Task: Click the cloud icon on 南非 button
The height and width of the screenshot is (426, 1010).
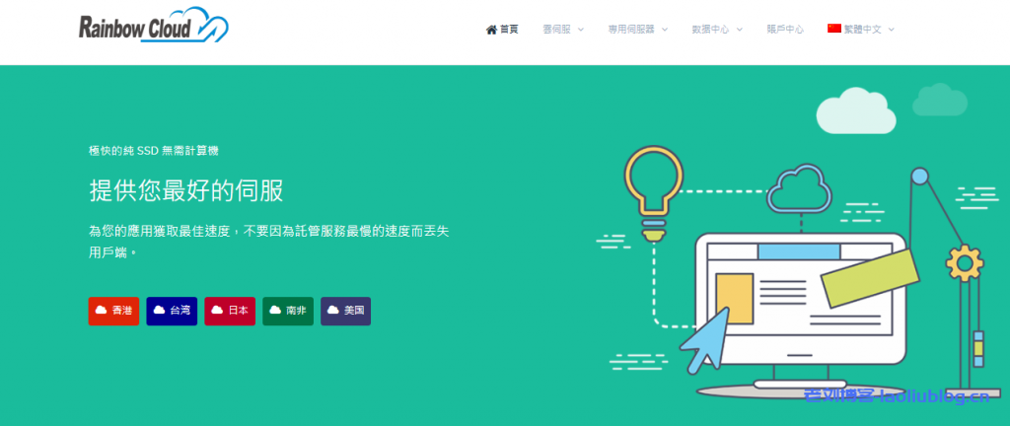Action: pos(275,311)
